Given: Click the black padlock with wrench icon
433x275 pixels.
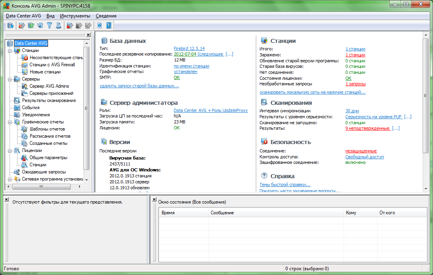Looking at the screenshot, I should [x=79, y=26].
